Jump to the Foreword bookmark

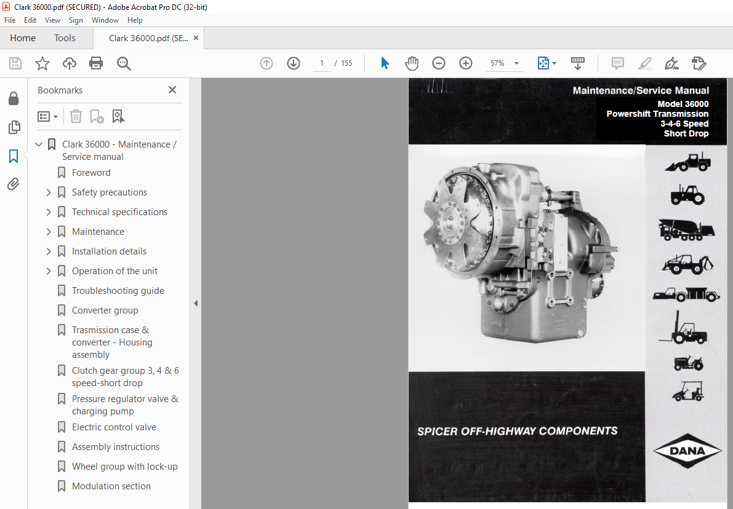click(x=91, y=173)
